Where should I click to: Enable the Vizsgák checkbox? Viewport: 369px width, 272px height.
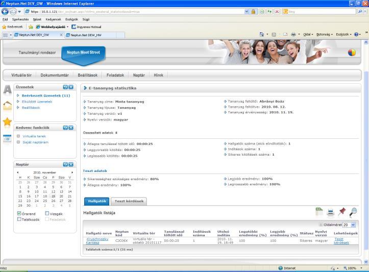coord(47,213)
